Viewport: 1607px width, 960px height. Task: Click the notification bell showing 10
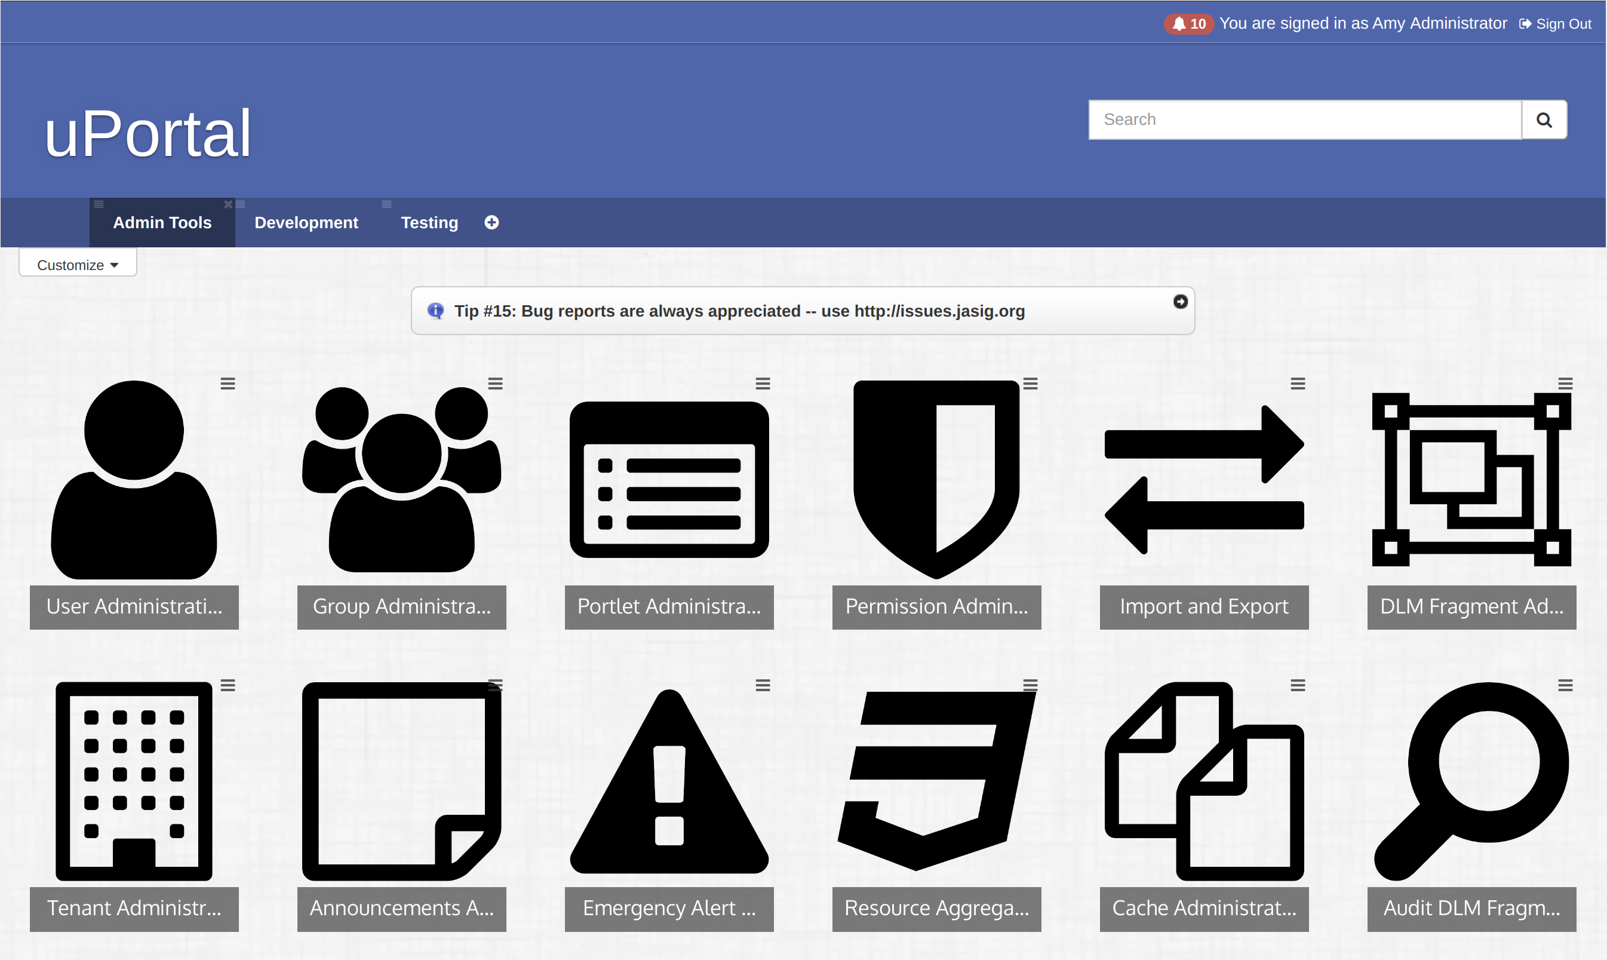point(1188,24)
